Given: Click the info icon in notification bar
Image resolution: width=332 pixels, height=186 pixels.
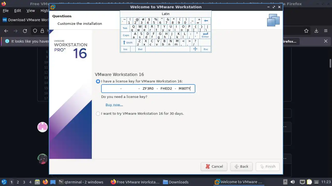Looking at the screenshot, I should pyautogui.click(x=7, y=41).
